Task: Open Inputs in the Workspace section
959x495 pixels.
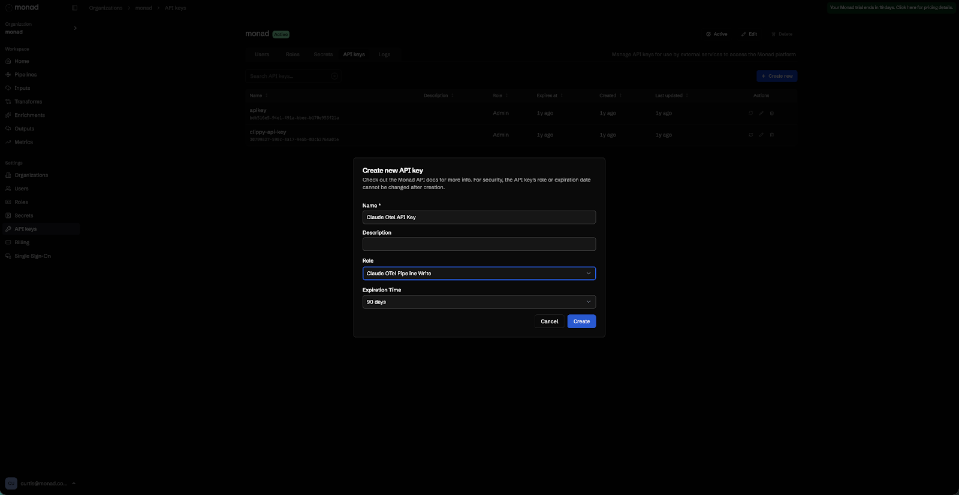Action: (x=22, y=88)
